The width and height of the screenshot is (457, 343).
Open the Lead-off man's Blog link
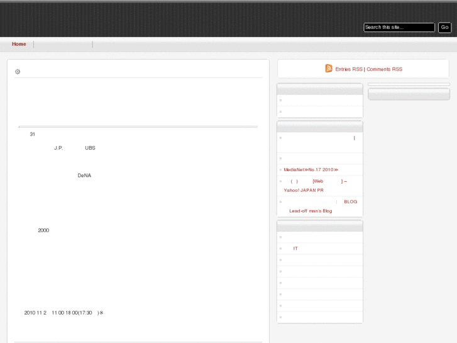click(311, 211)
